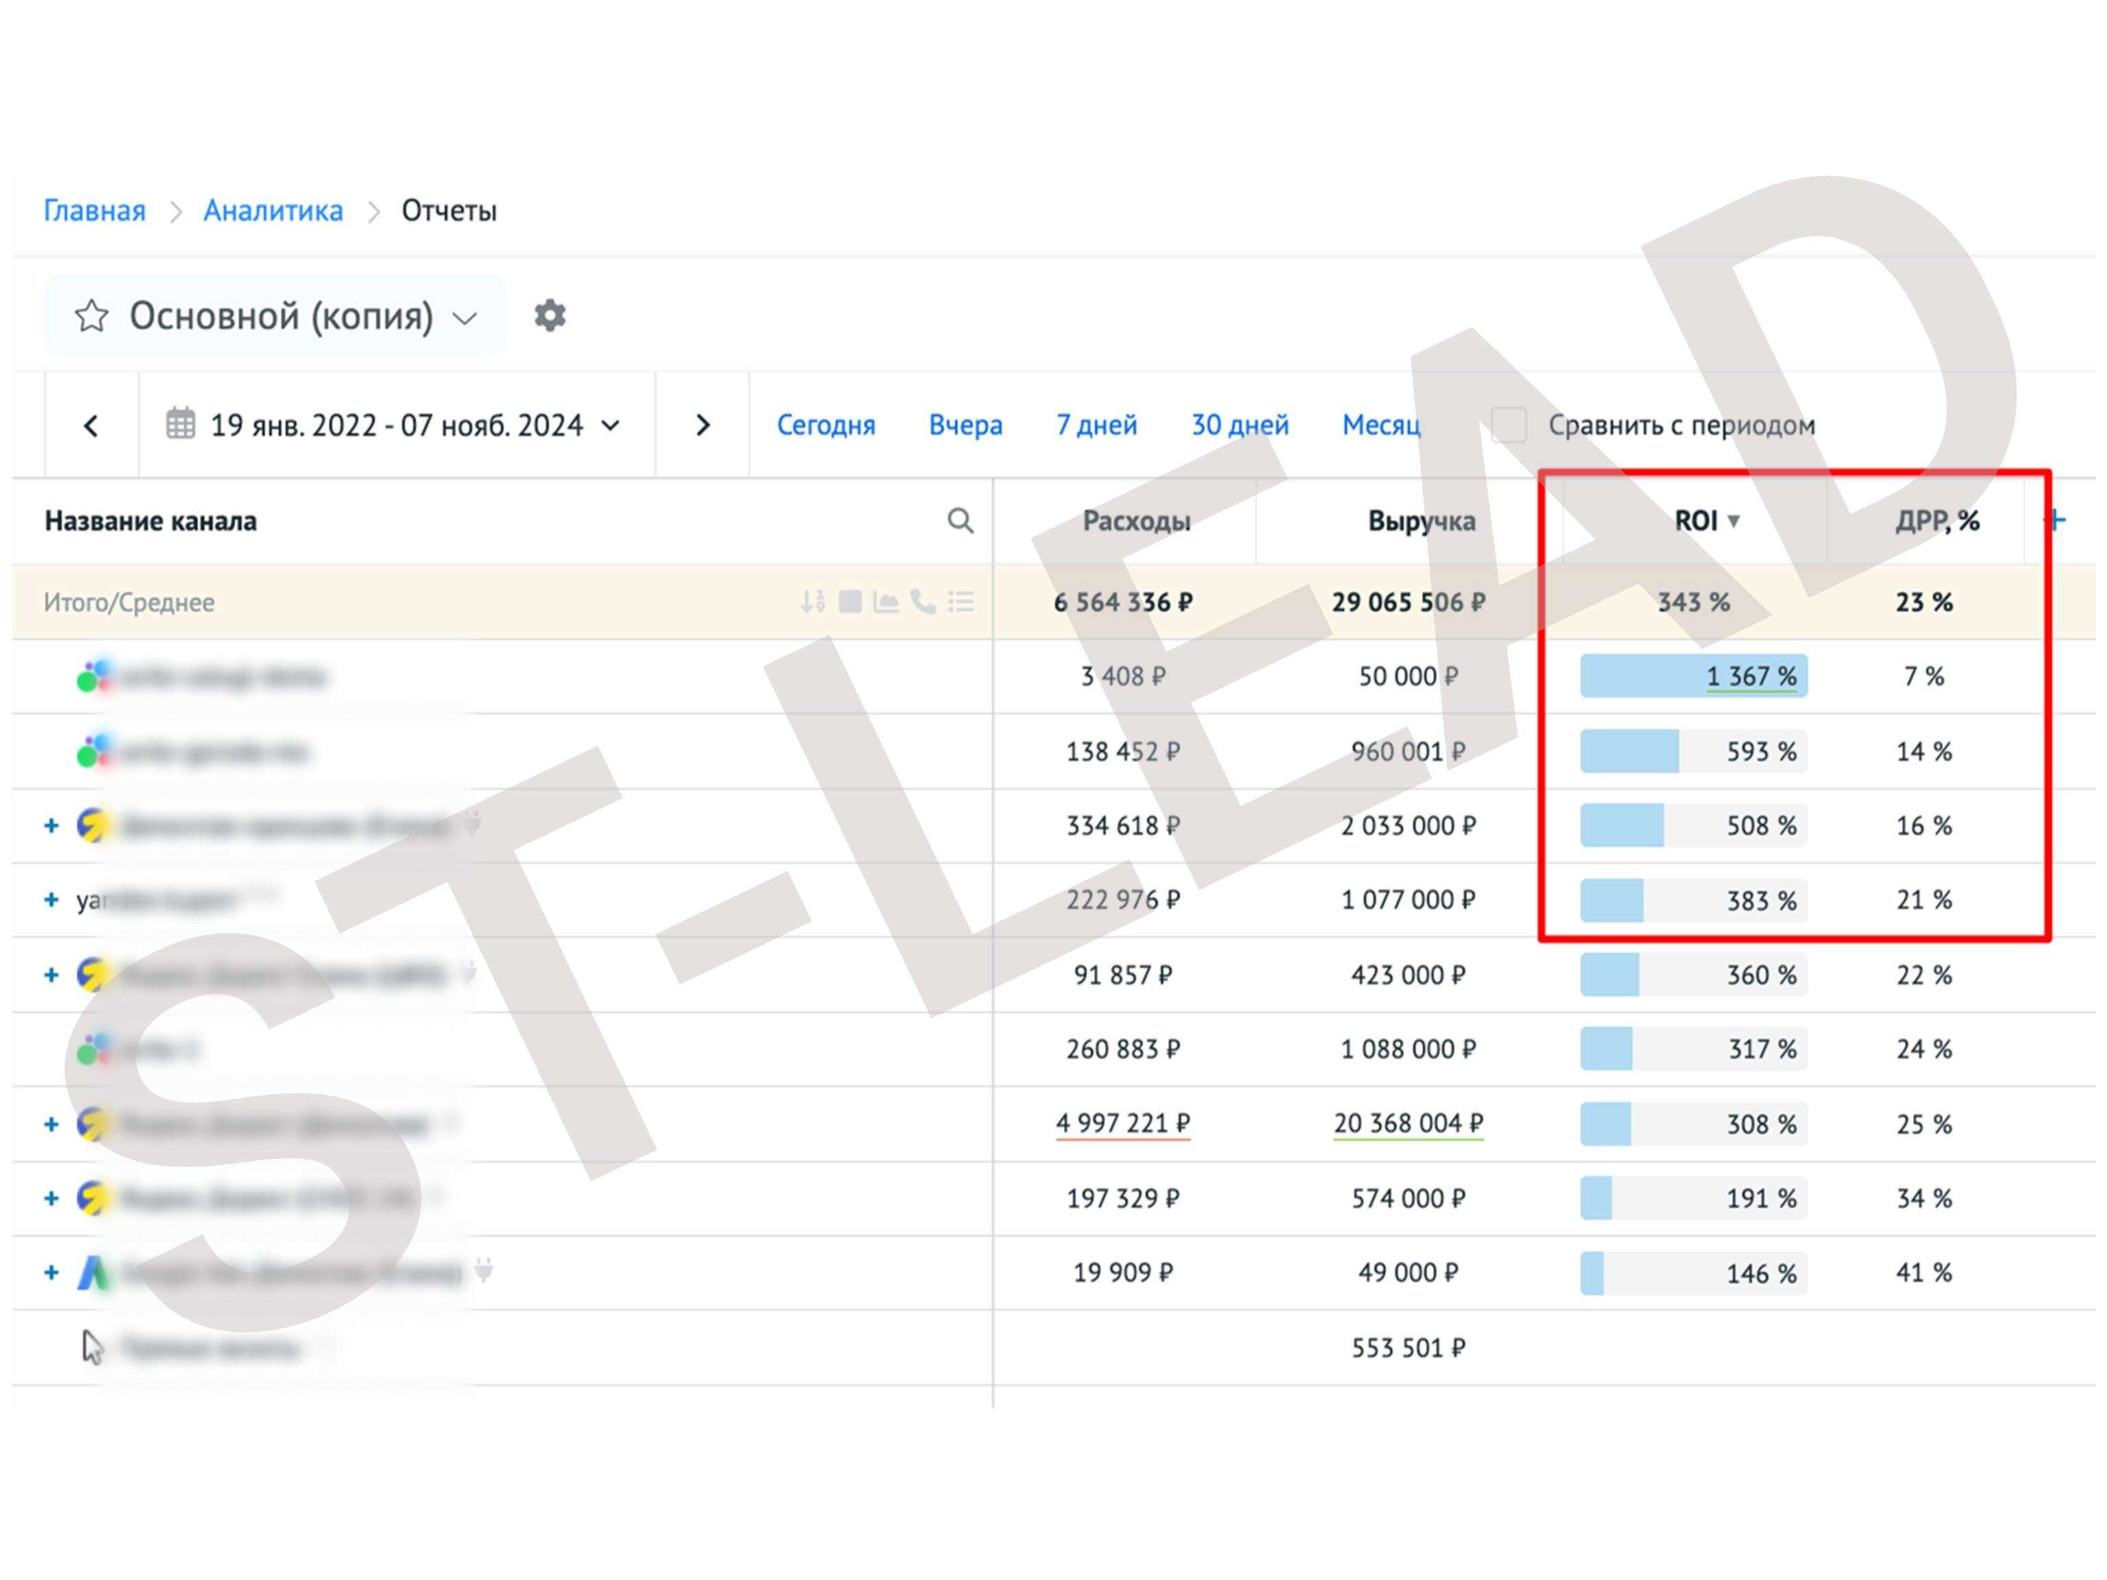This screenshot has width=2107, height=1580.
Task: Click the underlined revenue 20 368 004 ₽
Action: click(1408, 1124)
